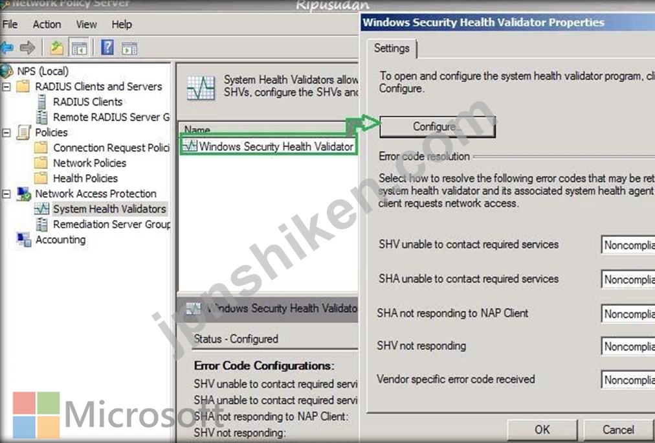655x443 pixels.
Task: Click the System Health Validators tree icon
Action: point(42,209)
